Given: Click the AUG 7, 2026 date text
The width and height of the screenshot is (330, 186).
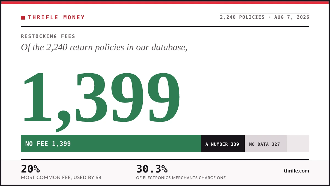Looking at the screenshot, I should [291, 17].
